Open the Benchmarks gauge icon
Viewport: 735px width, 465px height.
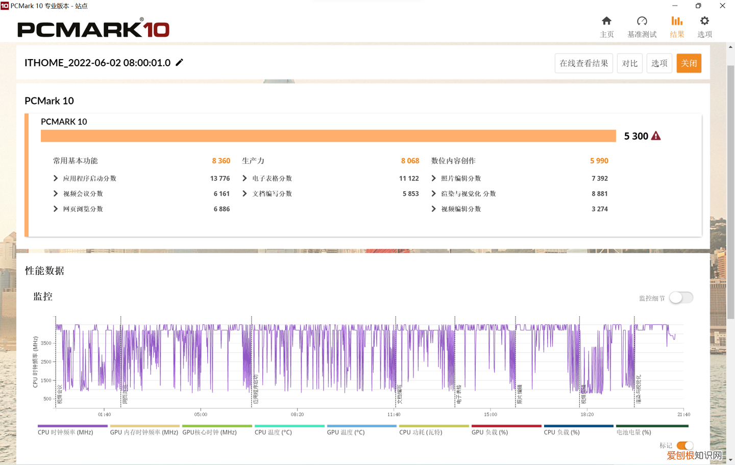(642, 21)
